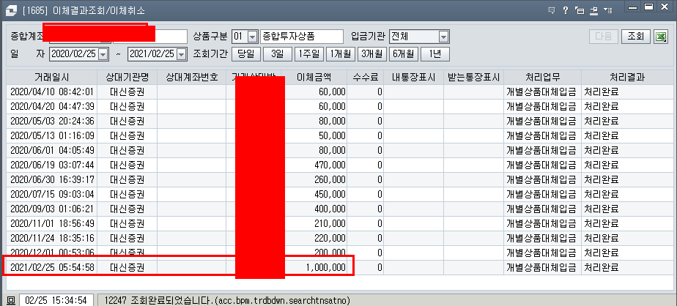The height and width of the screenshot is (306, 677).
Task: Click the detach-window icon in title bar
Action: tap(580, 10)
